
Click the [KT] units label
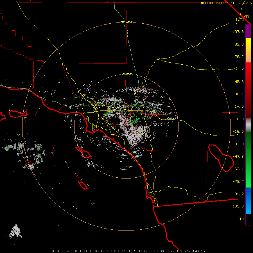point(240,19)
